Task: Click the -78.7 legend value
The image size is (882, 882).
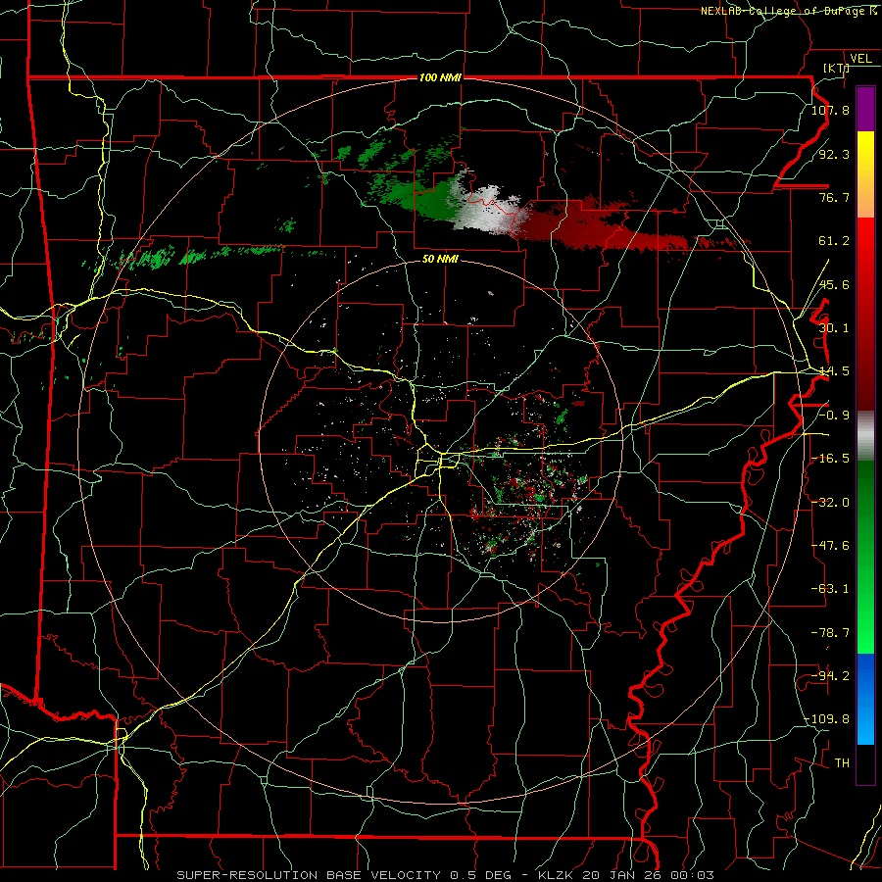Action: click(x=830, y=633)
